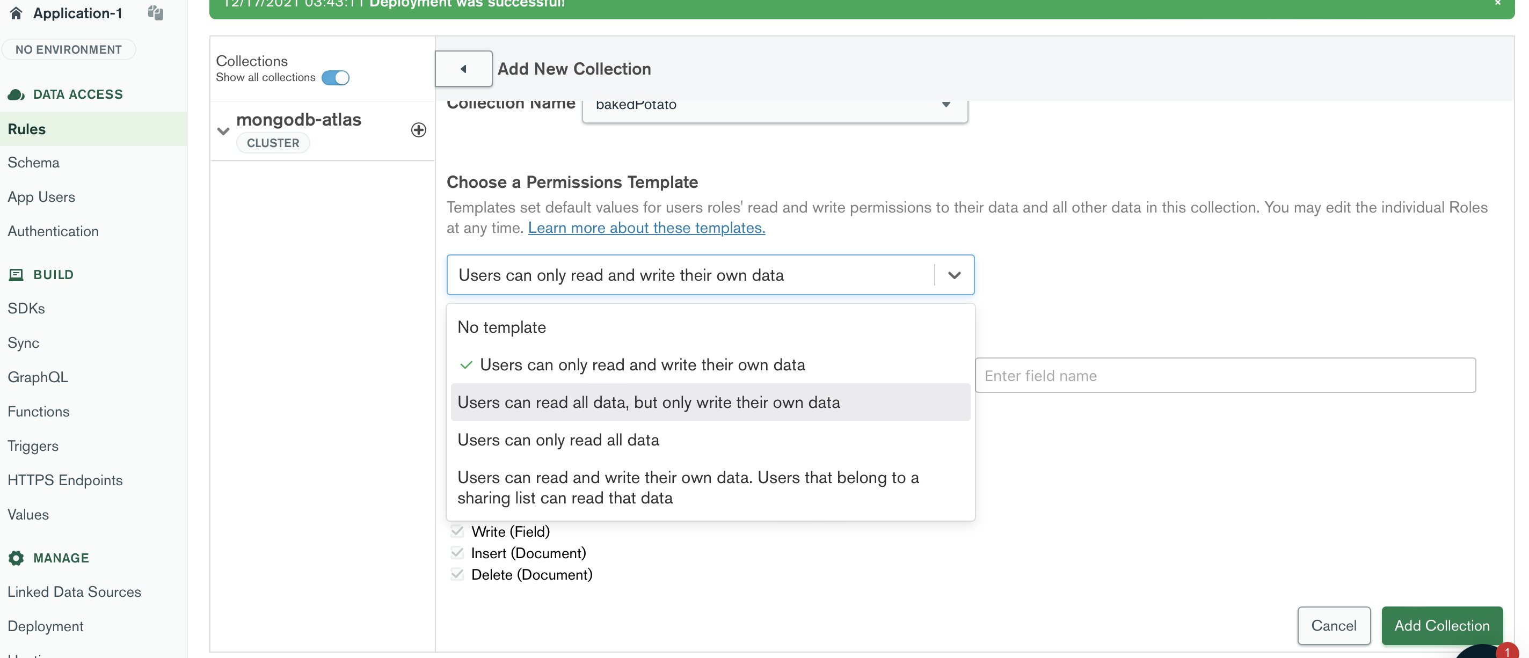Dismiss the deployment success banner
1529x658 pixels.
(x=1497, y=4)
